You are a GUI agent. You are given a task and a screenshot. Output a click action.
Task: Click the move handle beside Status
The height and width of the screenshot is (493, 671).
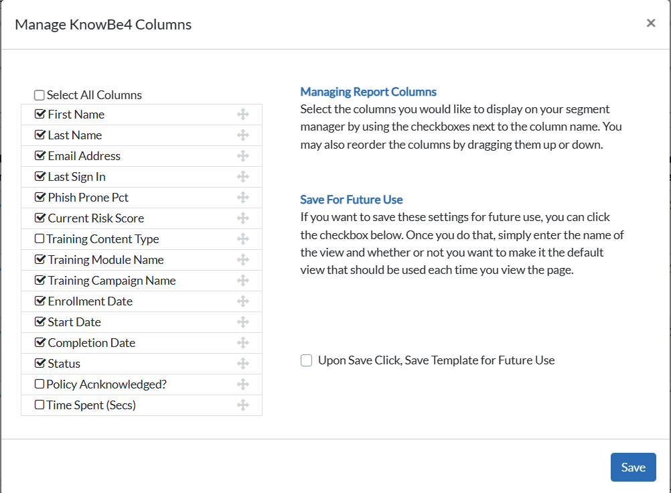pos(243,363)
